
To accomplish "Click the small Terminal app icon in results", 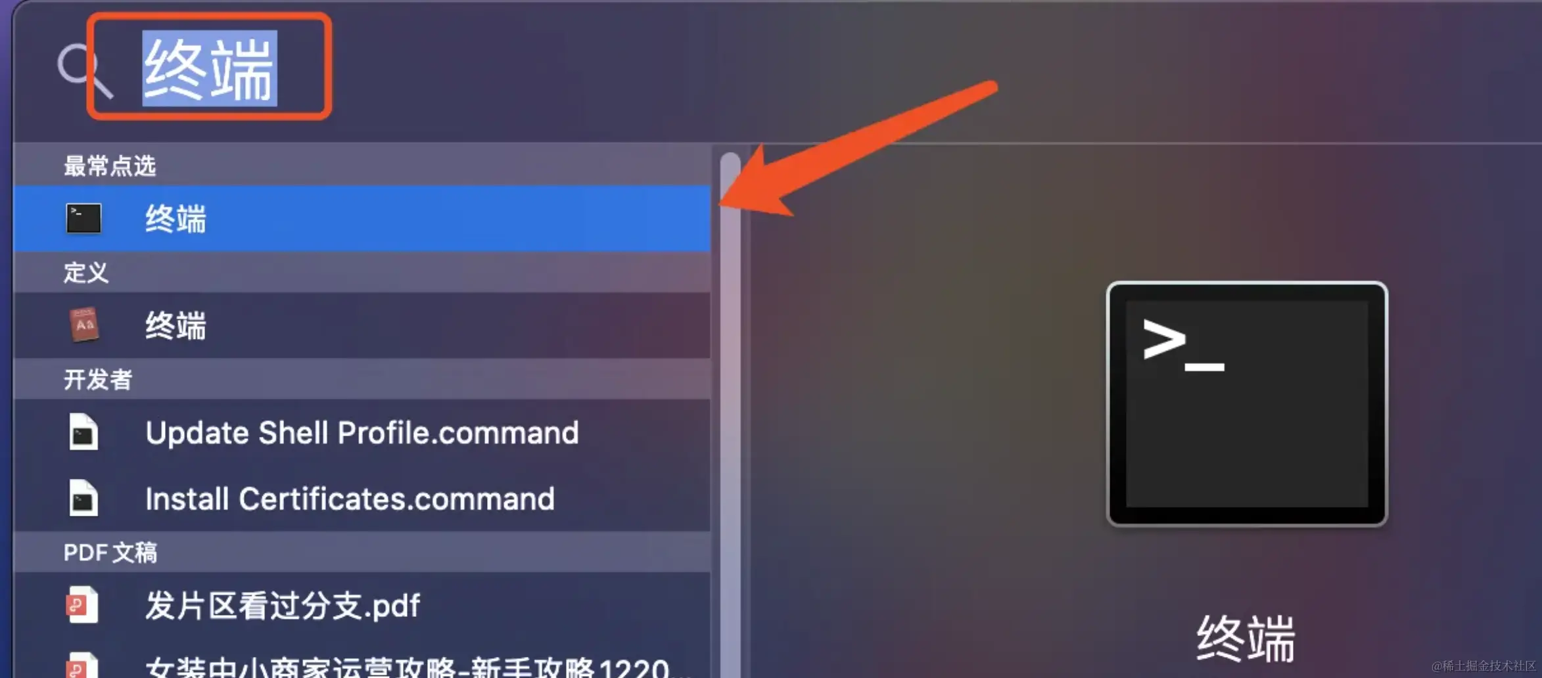I will coord(83,218).
